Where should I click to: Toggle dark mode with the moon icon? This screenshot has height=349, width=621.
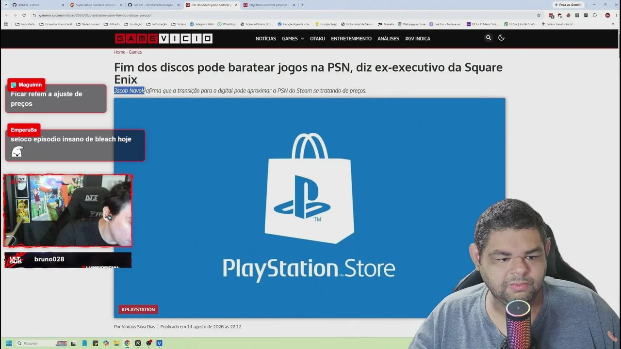tap(501, 38)
